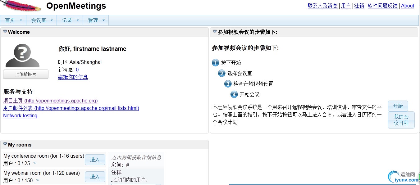420x185 pixels.
Task: Click the question-mark profile avatar picture
Action: (22, 56)
